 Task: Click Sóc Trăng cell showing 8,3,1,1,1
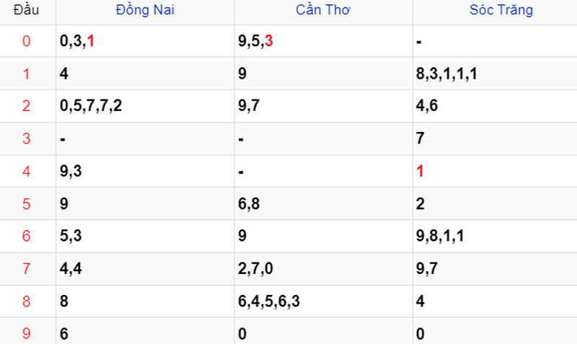pos(495,74)
